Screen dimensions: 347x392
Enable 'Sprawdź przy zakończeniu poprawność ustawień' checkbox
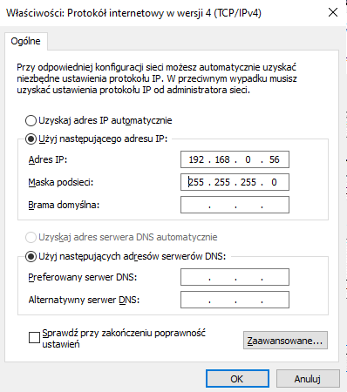pos(34,338)
